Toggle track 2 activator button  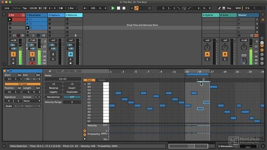coord(33,54)
